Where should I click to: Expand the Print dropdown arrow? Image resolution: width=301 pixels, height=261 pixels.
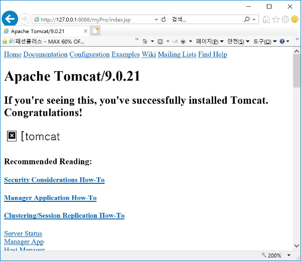[x=191, y=41]
